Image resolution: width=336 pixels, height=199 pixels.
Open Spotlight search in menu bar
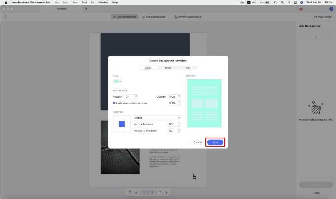click(276, 3)
